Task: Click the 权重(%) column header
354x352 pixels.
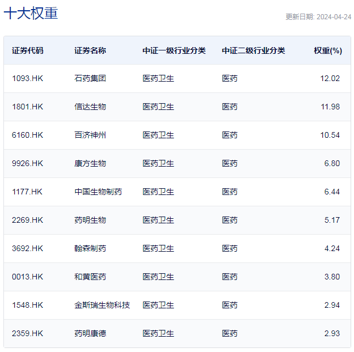Action: pyautogui.click(x=328, y=50)
